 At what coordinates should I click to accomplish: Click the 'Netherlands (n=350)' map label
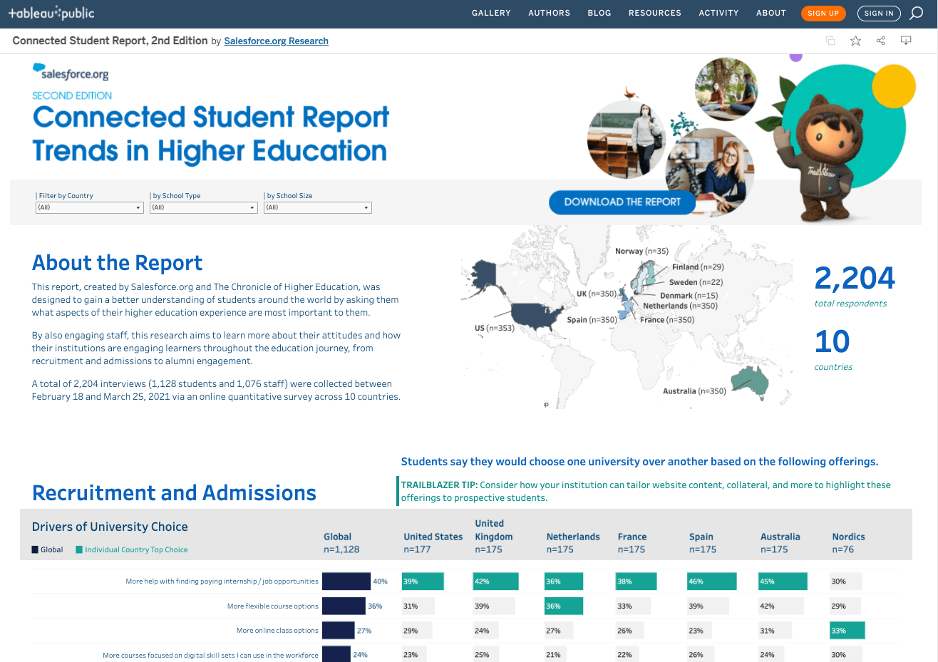click(680, 306)
